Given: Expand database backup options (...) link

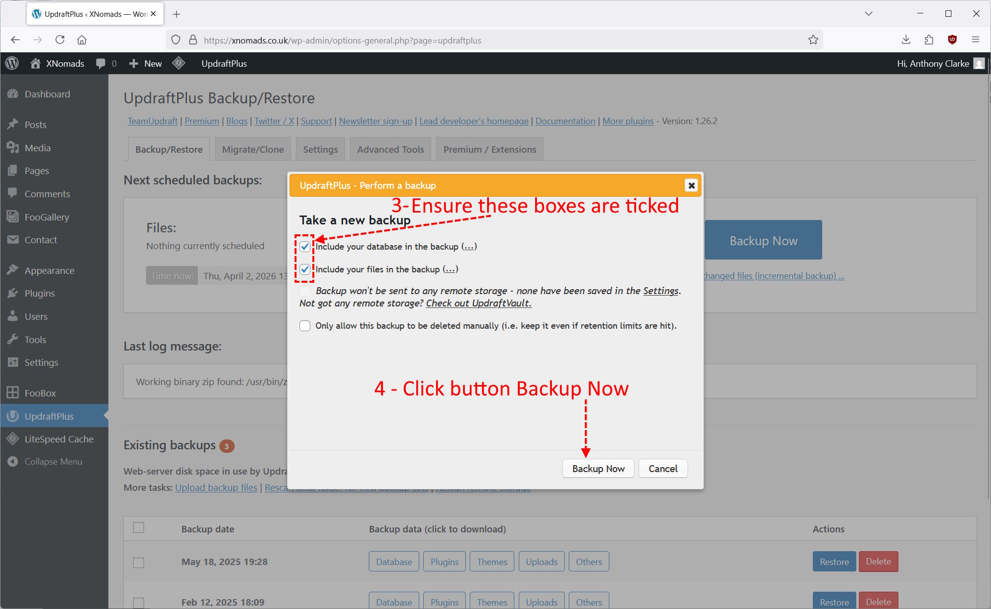Looking at the screenshot, I should (469, 247).
